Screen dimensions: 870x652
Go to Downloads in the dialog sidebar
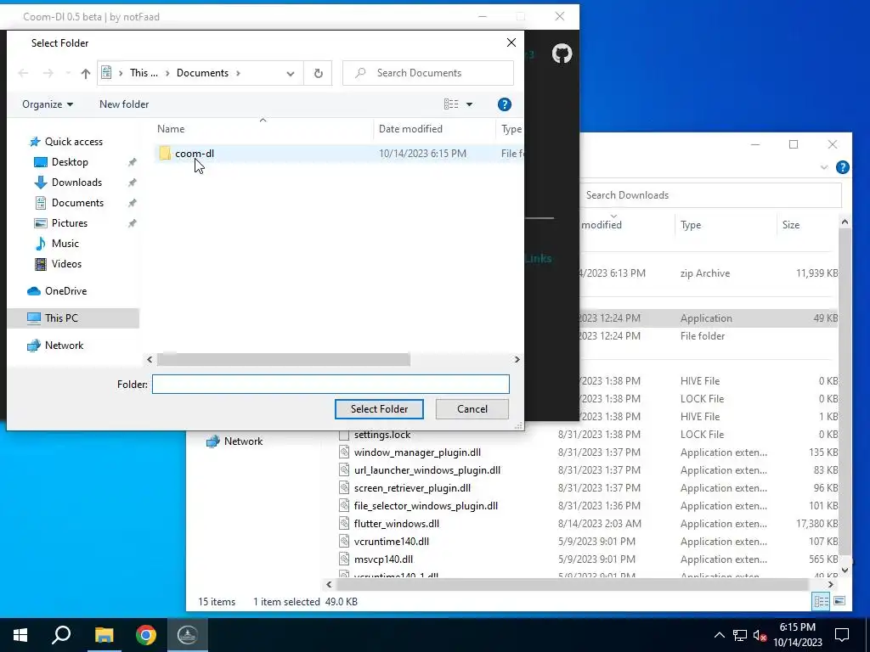coord(76,183)
